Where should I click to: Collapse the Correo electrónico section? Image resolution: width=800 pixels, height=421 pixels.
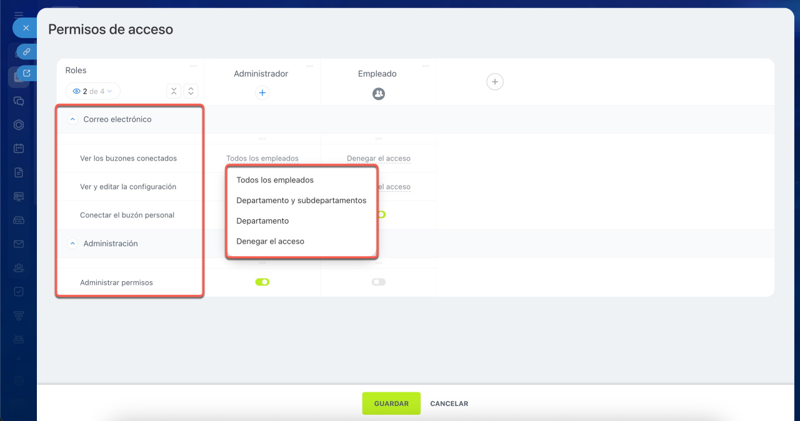(x=72, y=119)
